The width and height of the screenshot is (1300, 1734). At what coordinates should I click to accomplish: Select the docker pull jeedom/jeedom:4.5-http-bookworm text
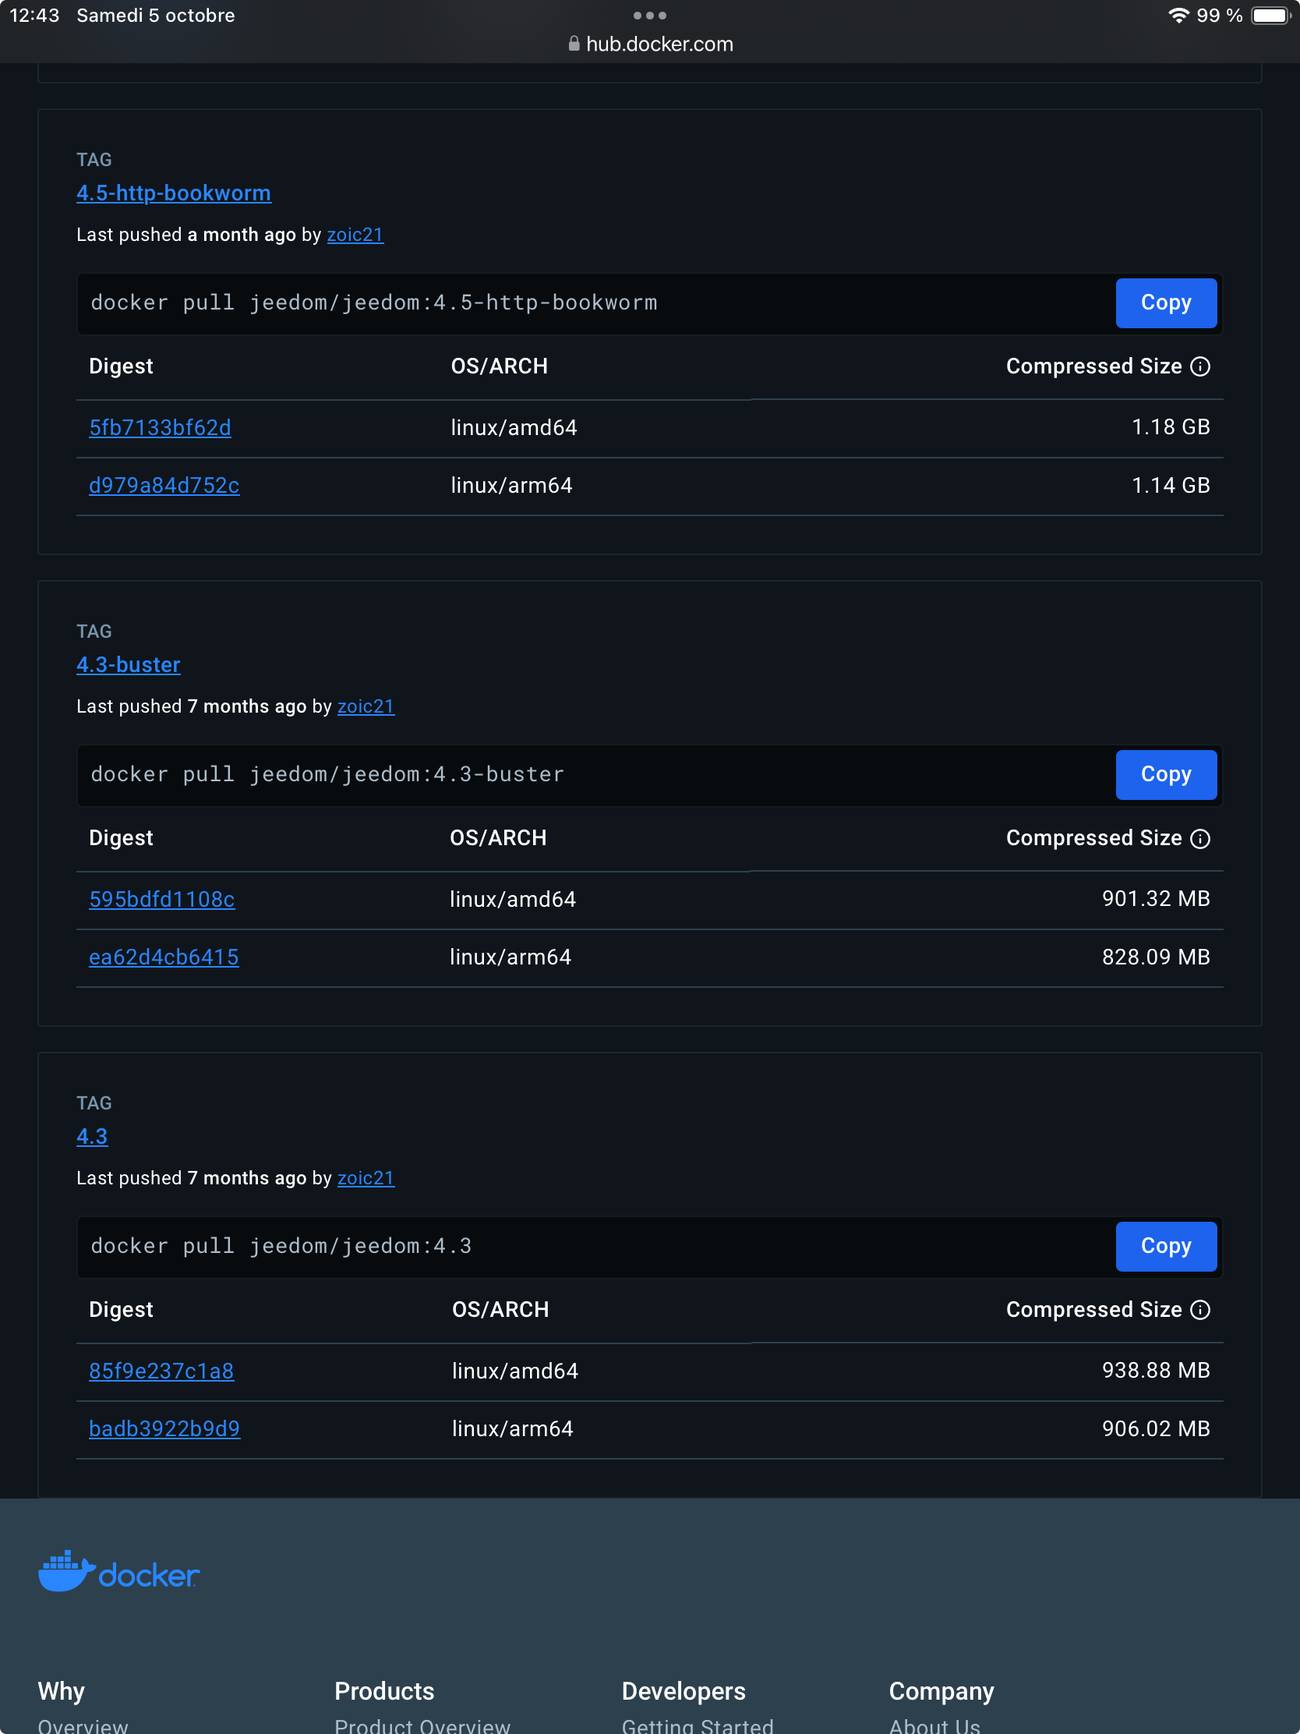[374, 303]
